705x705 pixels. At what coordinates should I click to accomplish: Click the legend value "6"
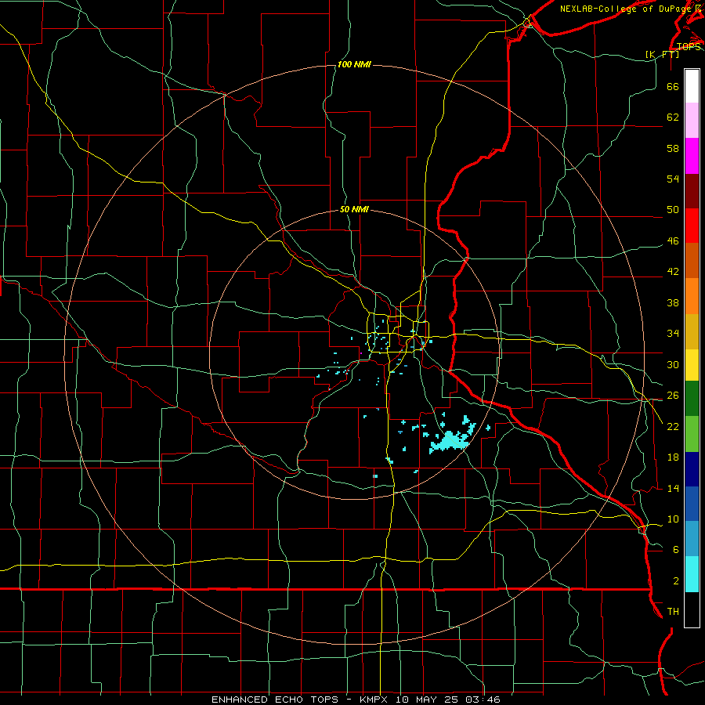tap(676, 549)
